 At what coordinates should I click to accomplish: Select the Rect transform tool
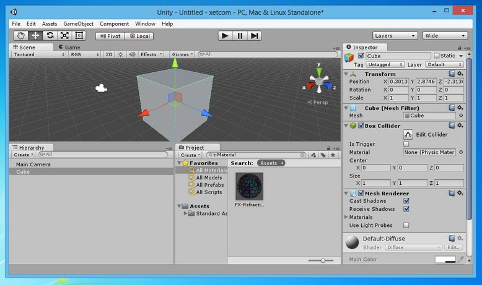point(79,36)
